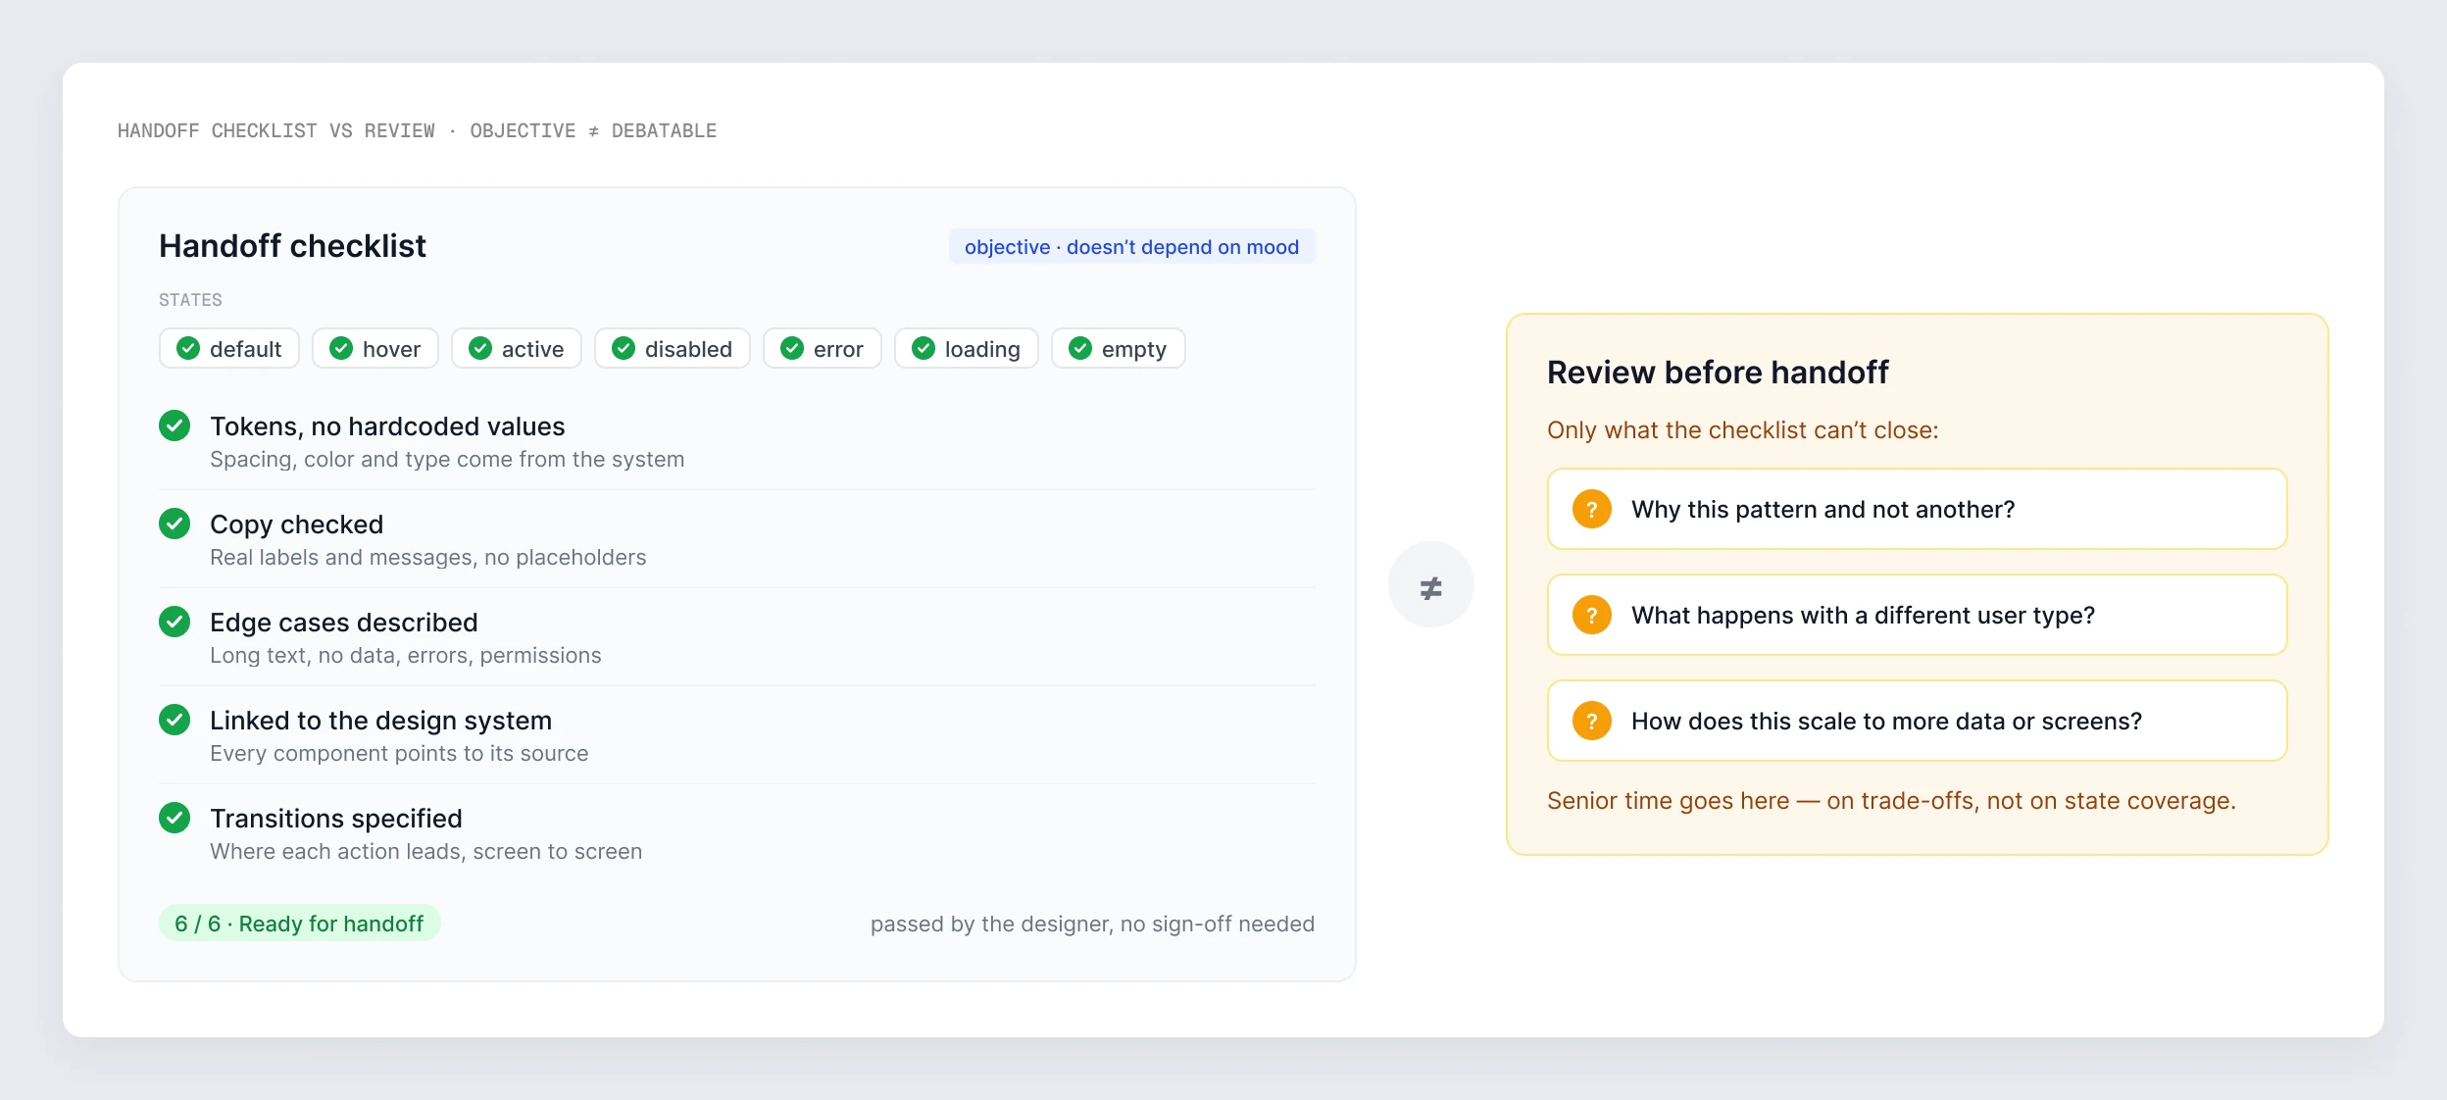
Task: Click the green check icon in the 'default' chip
Action: tap(188, 348)
